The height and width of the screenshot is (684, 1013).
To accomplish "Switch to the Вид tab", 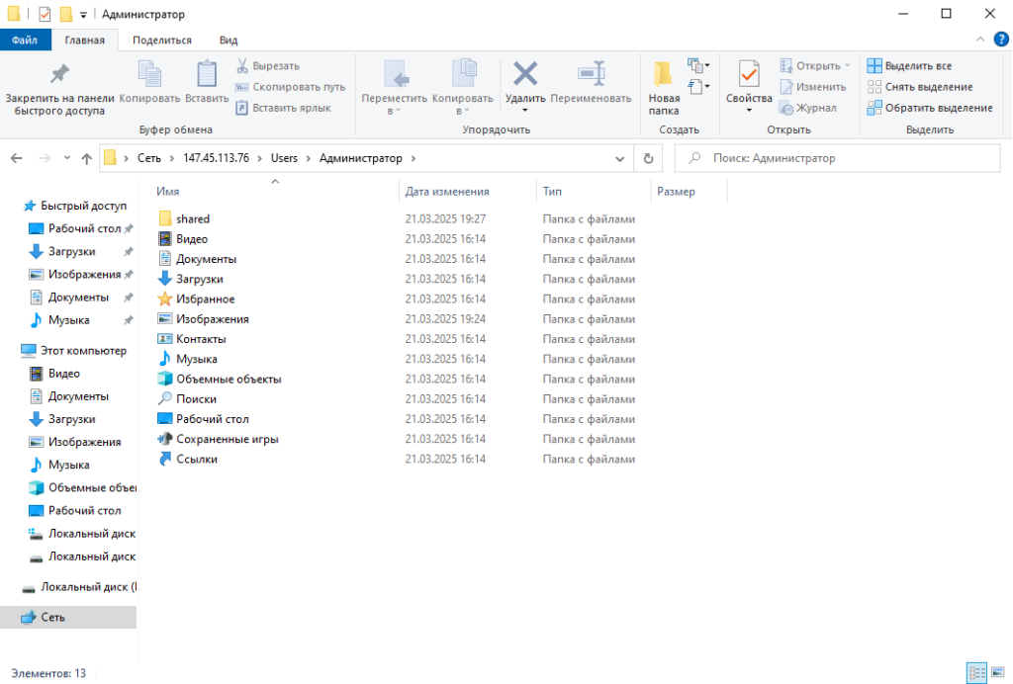I will point(229,40).
